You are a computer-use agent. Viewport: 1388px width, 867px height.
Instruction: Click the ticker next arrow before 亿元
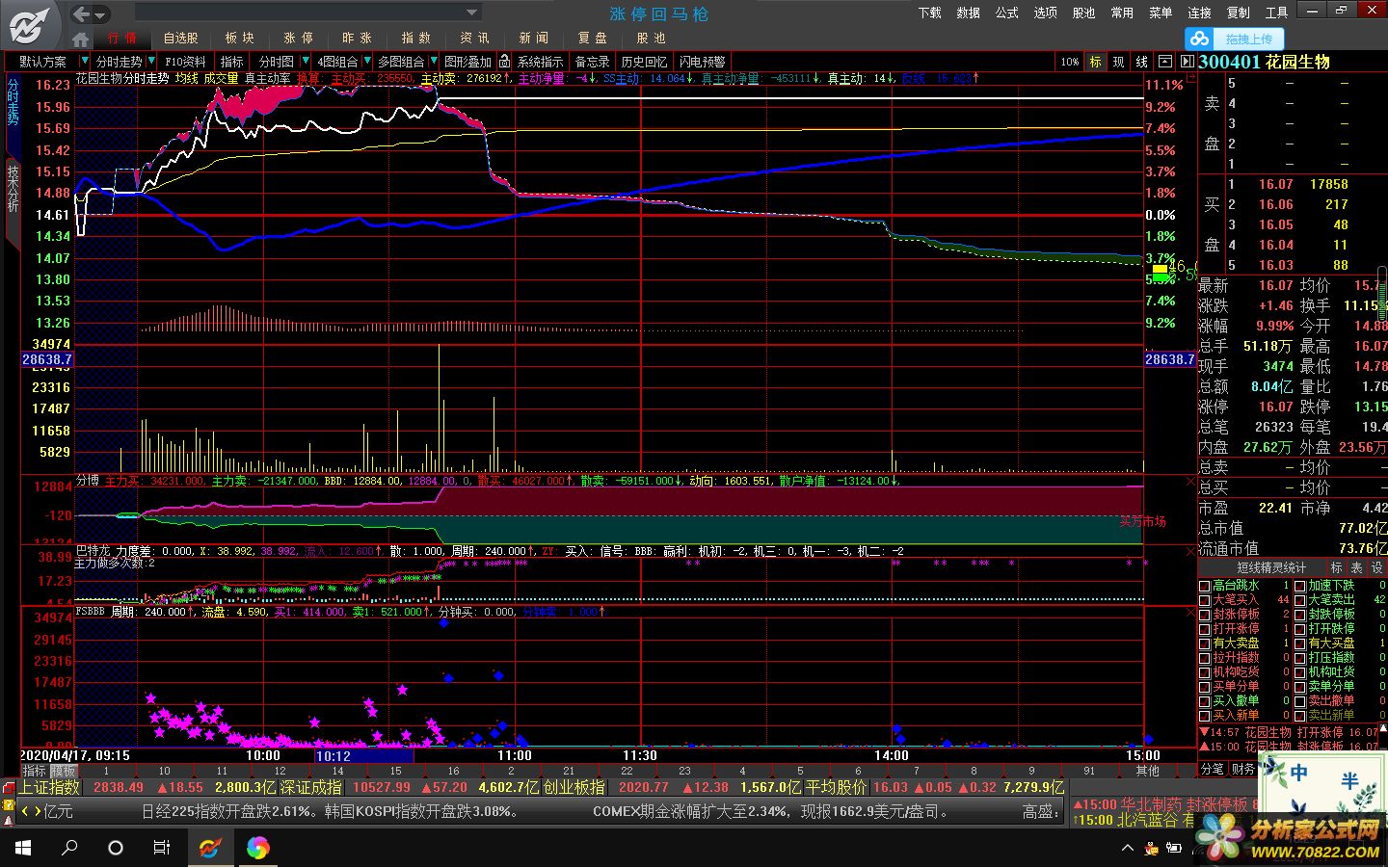[38, 811]
